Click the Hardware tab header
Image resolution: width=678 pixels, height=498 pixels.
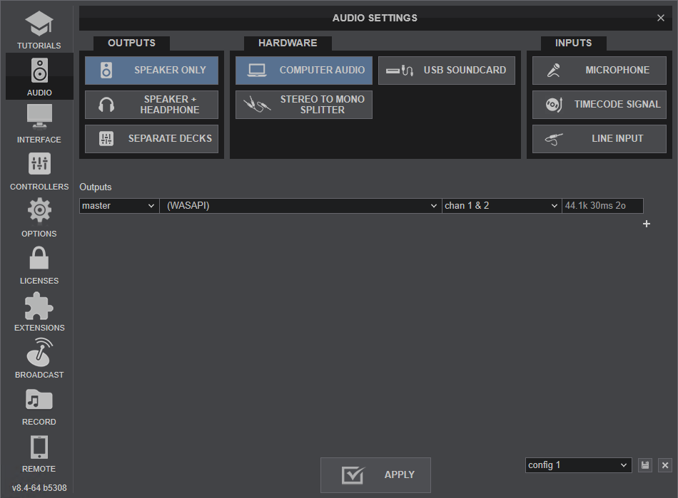(288, 43)
